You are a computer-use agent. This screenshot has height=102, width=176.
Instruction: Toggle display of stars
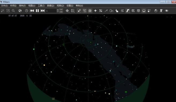[x=79, y=11]
